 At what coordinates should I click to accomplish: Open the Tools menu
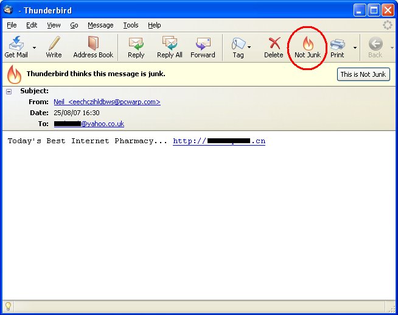pyautogui.click(x=131, y=25)
